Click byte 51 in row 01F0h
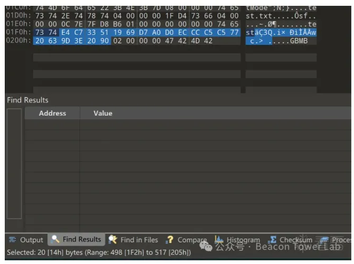The image size is (354, 264). click(104, 33)
